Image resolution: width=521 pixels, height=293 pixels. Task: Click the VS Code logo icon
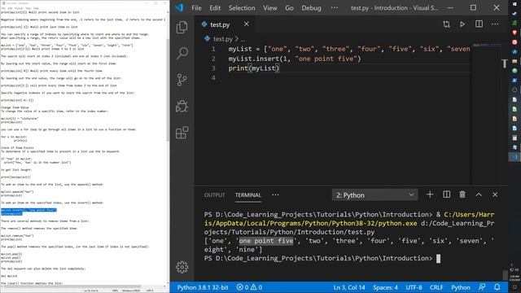click(179, 7)
